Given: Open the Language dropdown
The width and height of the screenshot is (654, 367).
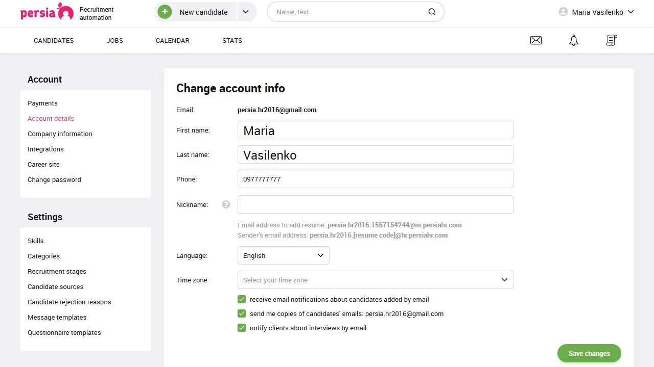Looking at the screenshot, I should pyautogui.click(x=283, y=255).
